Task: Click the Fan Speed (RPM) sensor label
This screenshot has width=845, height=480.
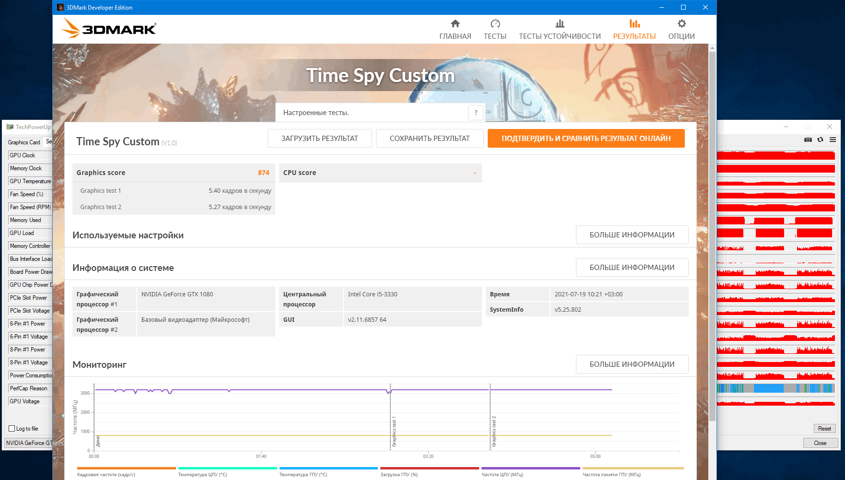Action: pos(30,207)
